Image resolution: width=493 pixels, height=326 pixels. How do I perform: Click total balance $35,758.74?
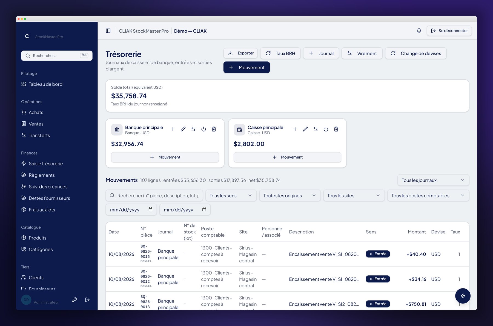(129, 96)
